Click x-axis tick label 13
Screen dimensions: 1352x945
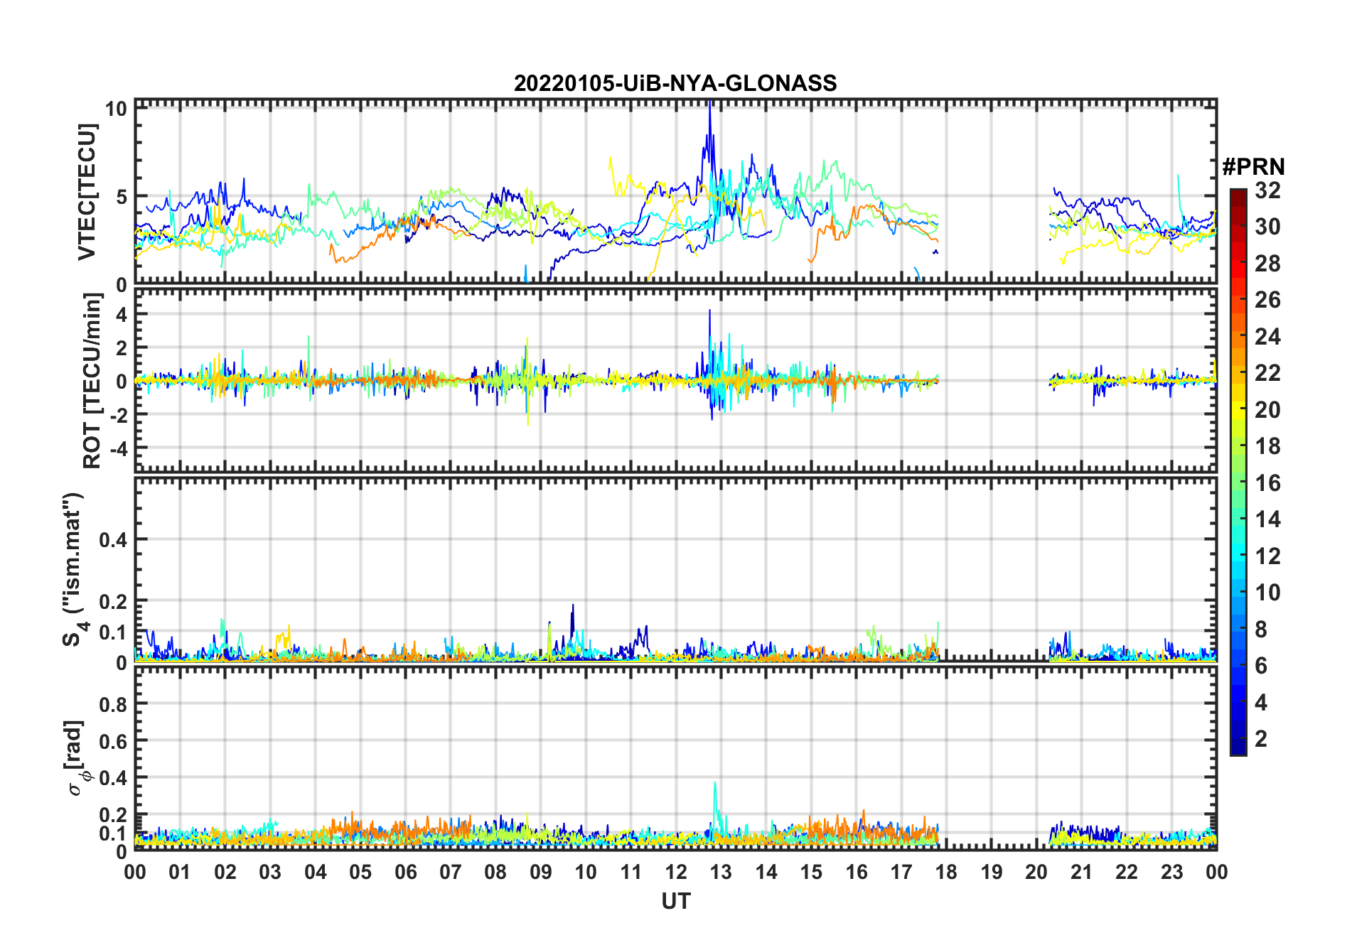721,872
